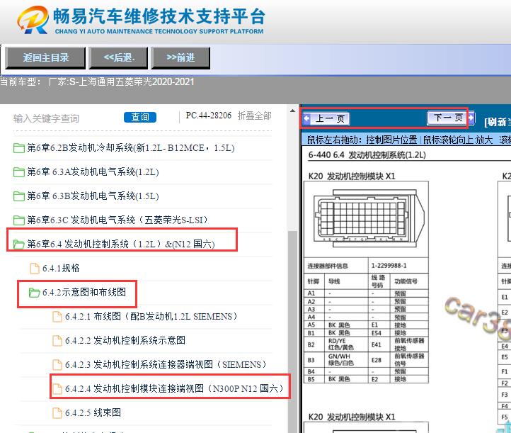The height and width of the screenshot is (433, 511).
Task: Click heading 6-440 6.4 发动机控制系统(1.2L)
Action: pyautogui.click(x=367, y=155)
